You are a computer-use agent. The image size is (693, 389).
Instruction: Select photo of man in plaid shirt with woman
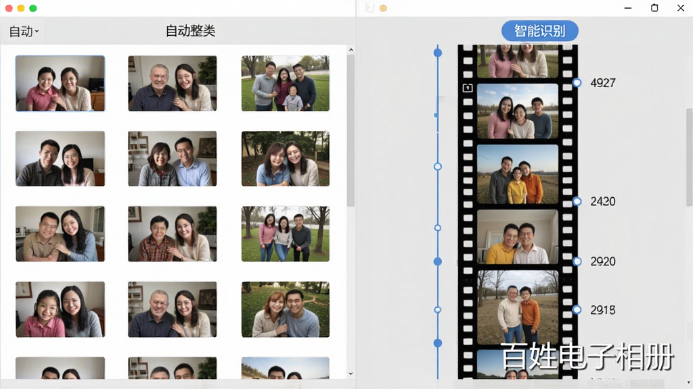click(x=173, y=234)
